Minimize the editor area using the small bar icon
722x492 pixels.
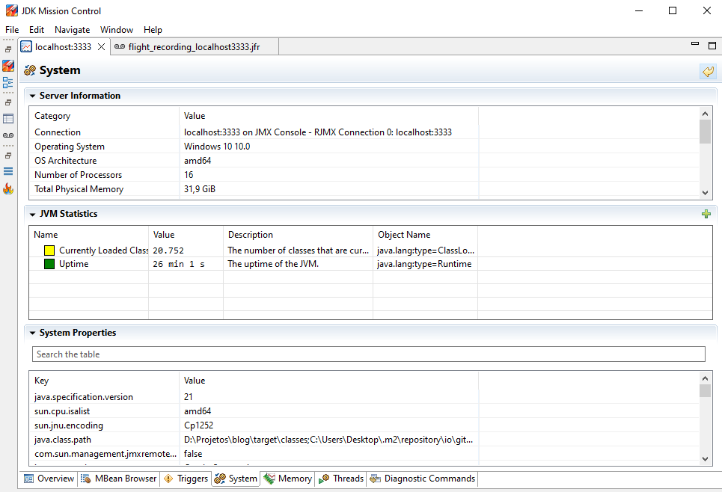[x=695, y=43]
